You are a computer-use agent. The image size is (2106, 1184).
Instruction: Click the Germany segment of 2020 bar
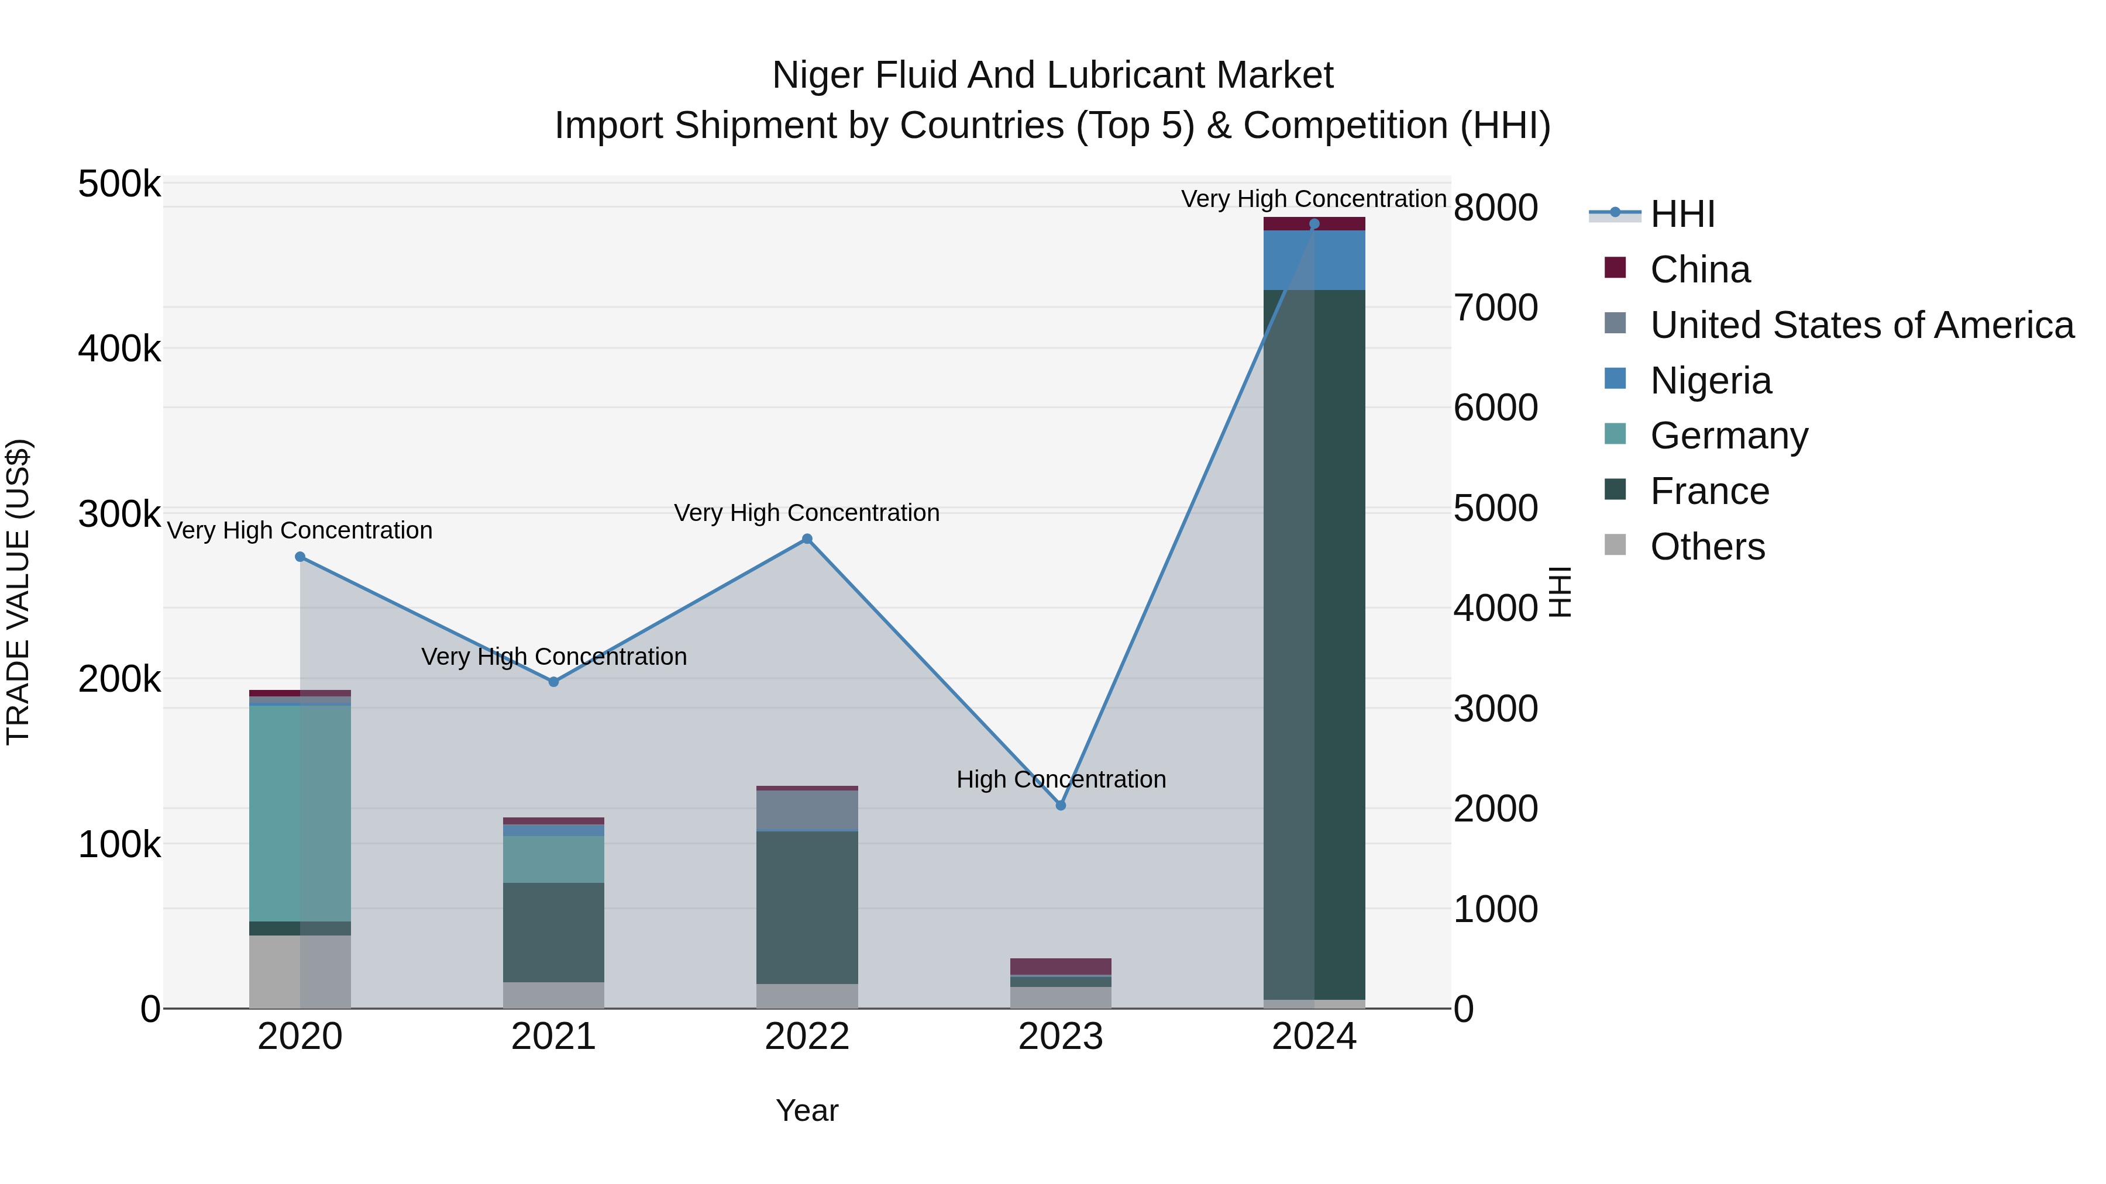300,813
